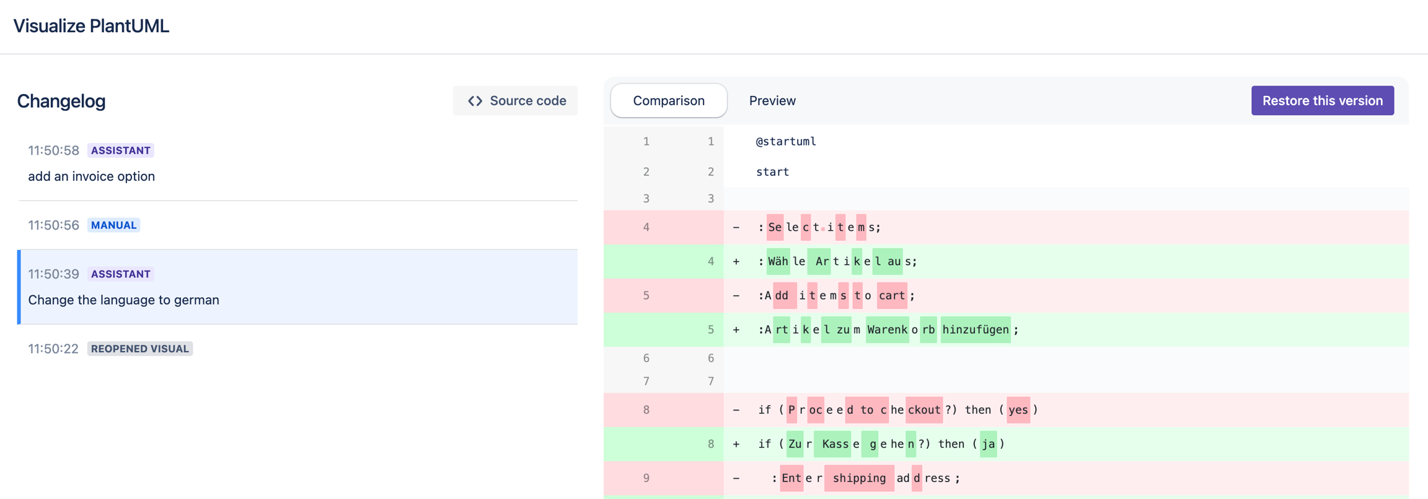Click the MANUAL badge label
Image resolution: width=1428 pixels, height=499 pixels.
coord(113,225)
